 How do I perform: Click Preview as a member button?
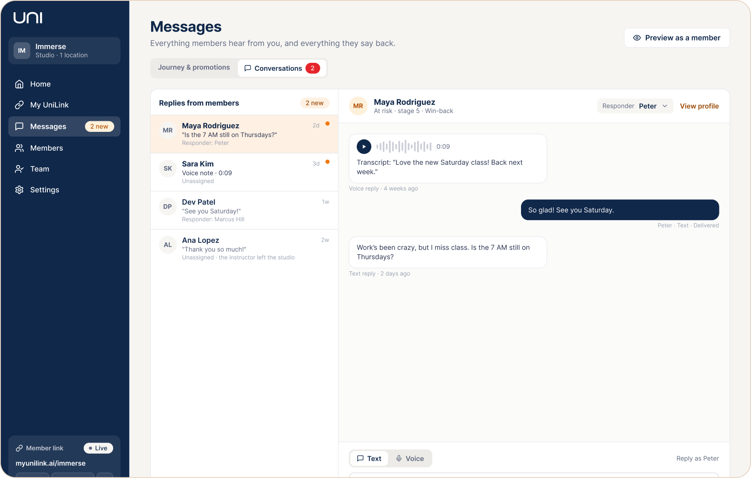[677, 38]
